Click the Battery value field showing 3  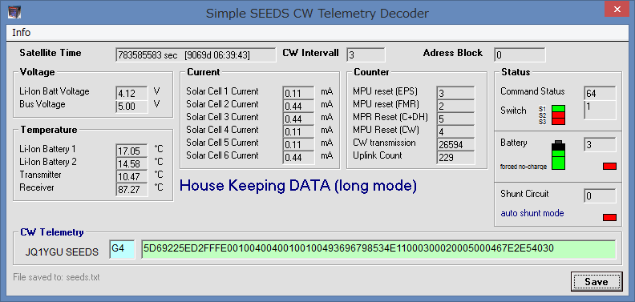click(600, 144)
